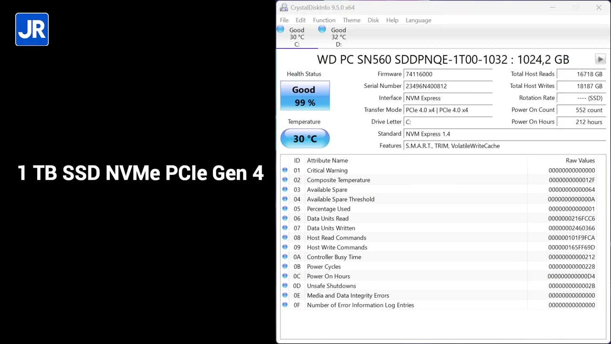Select the D: drive status orb
This screenshot has height=344, width=611.
[x=322, y=30]
